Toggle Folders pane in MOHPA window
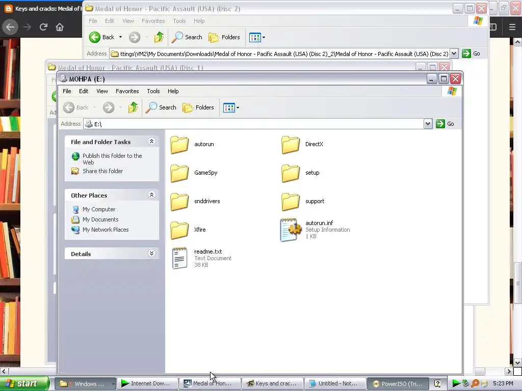Screen dimensions: 522x391 point(198,107)
